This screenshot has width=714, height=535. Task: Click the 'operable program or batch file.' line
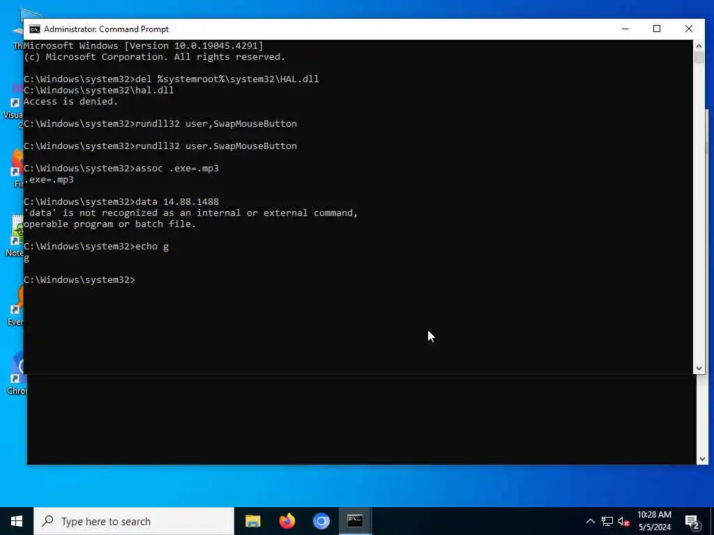point(109,224)
